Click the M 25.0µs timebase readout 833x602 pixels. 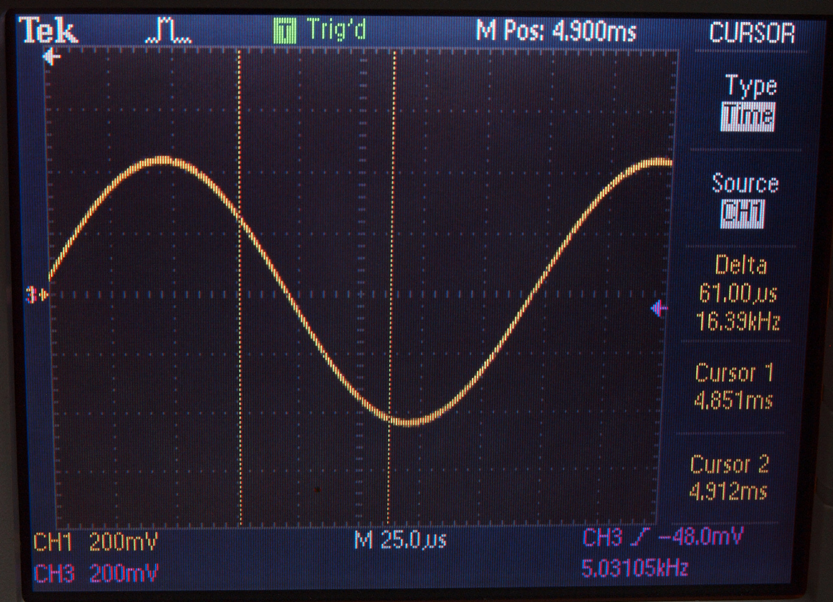(401, 540)
